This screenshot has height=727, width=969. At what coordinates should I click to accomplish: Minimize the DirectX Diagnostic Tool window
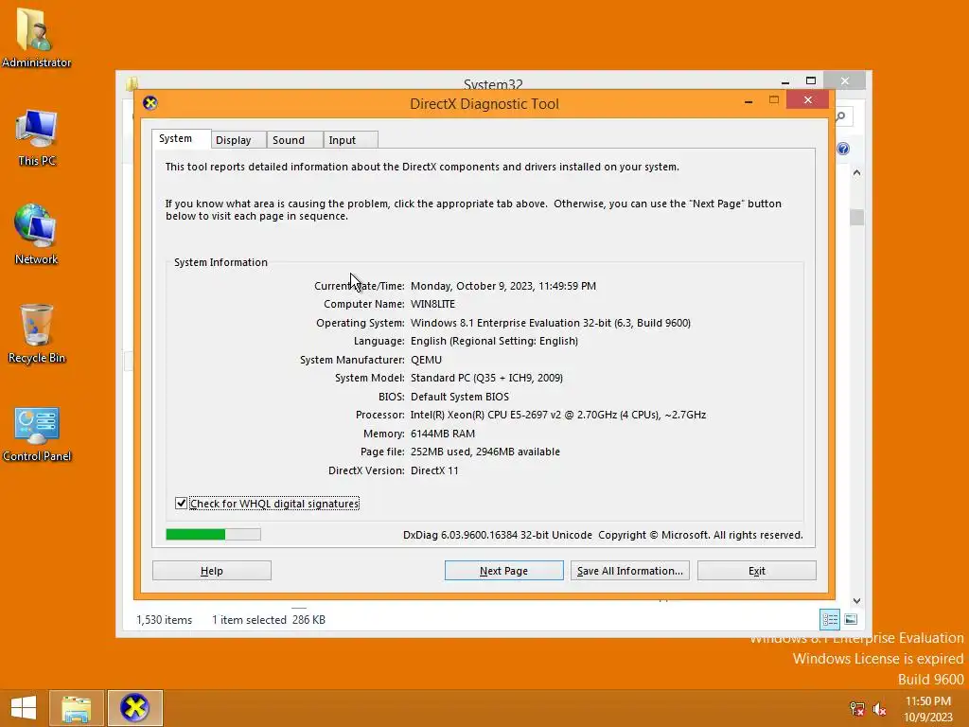[749, 100]
